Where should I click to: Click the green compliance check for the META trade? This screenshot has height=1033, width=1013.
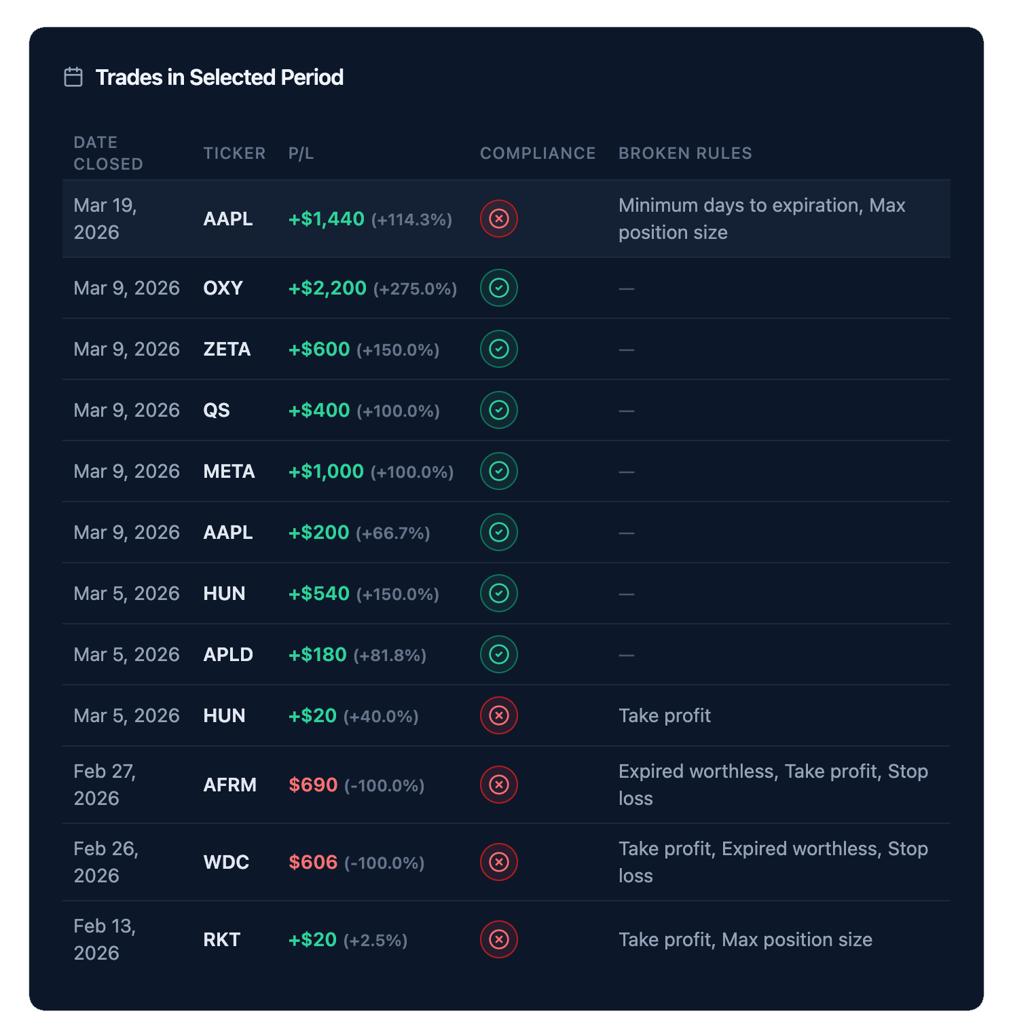[498, 471]
